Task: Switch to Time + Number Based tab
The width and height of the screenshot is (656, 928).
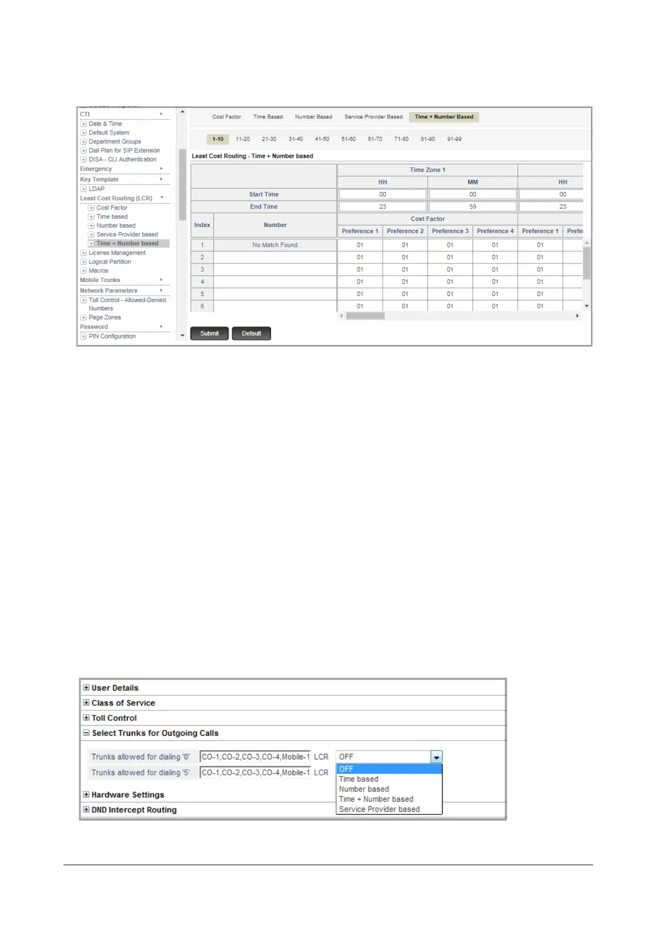Action: tap(444, 117)
